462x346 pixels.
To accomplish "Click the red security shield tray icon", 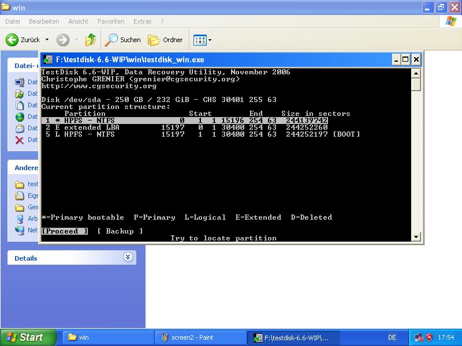I will click(430, 337).
